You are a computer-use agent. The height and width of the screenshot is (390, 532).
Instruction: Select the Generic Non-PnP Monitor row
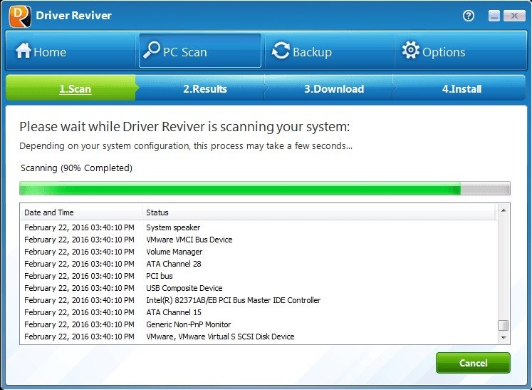tap(259, 324)
